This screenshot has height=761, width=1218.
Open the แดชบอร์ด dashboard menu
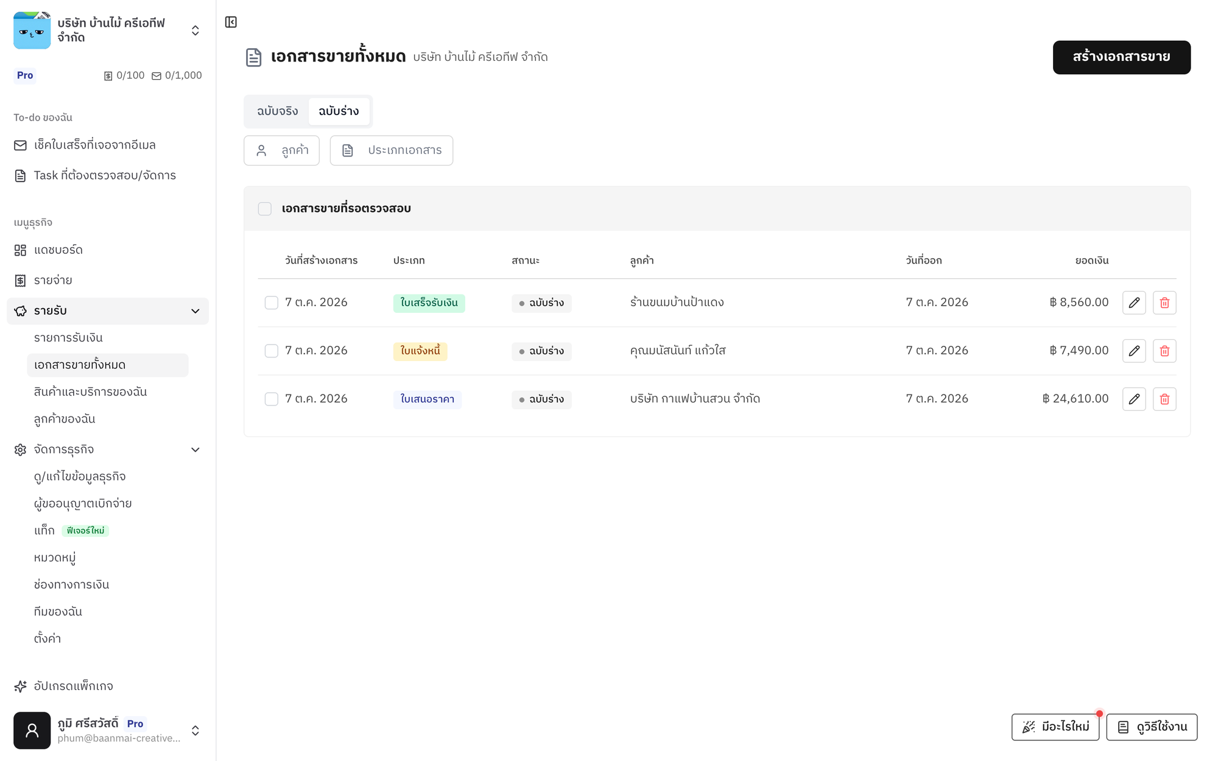point(108,250)
